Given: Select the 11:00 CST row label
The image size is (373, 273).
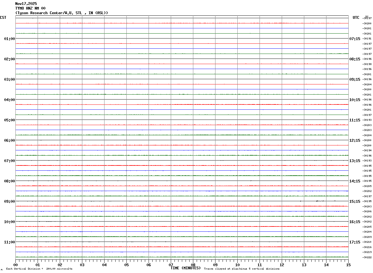Looking at the screenshot, I should point(10,242).
